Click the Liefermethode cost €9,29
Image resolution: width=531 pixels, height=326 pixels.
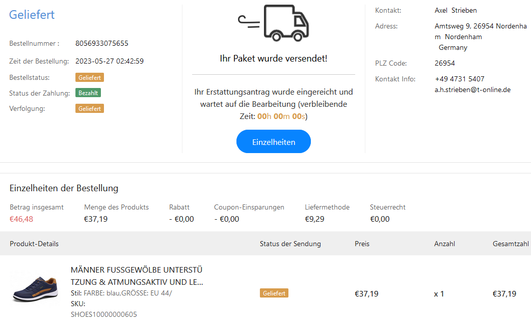click(x=315, y=219)
